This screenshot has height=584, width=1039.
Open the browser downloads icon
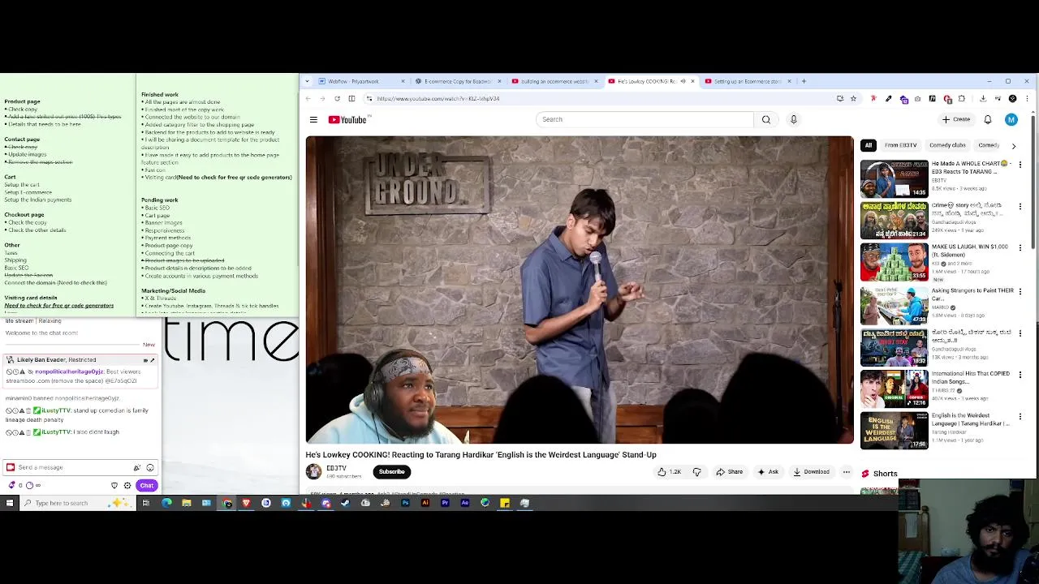983,98
